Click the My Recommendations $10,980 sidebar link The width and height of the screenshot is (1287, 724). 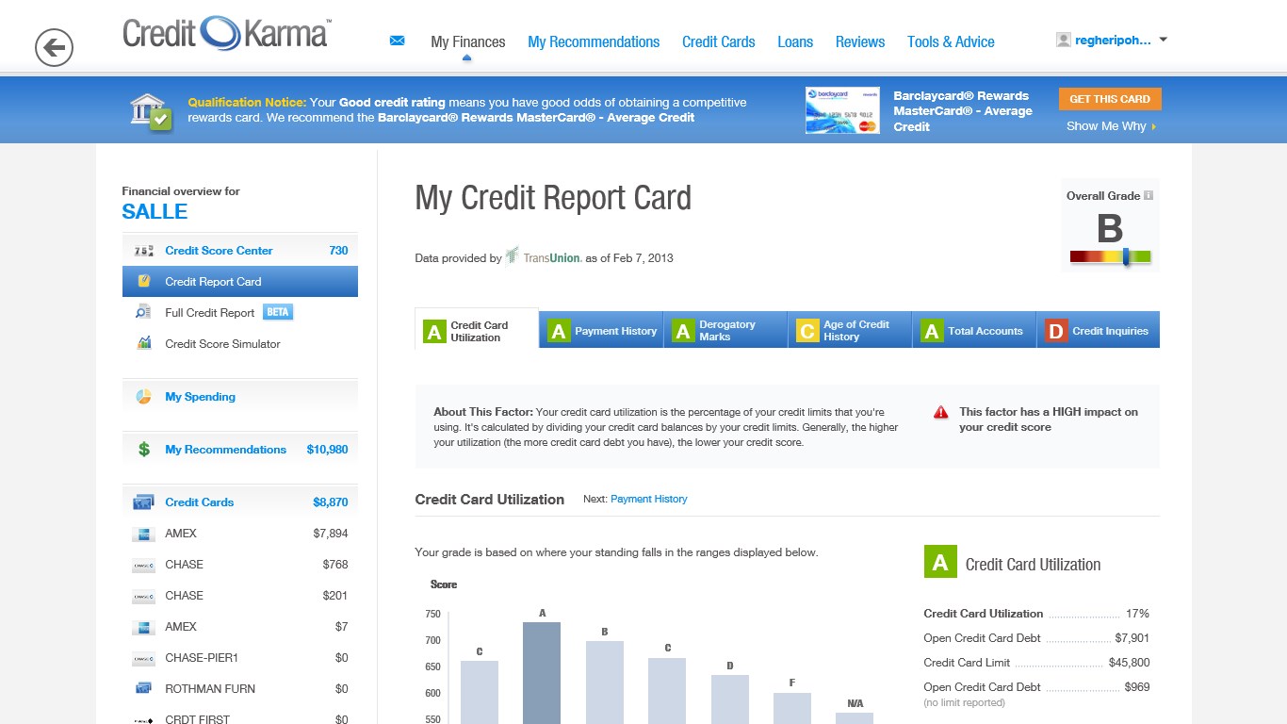[x=240, y=450]
